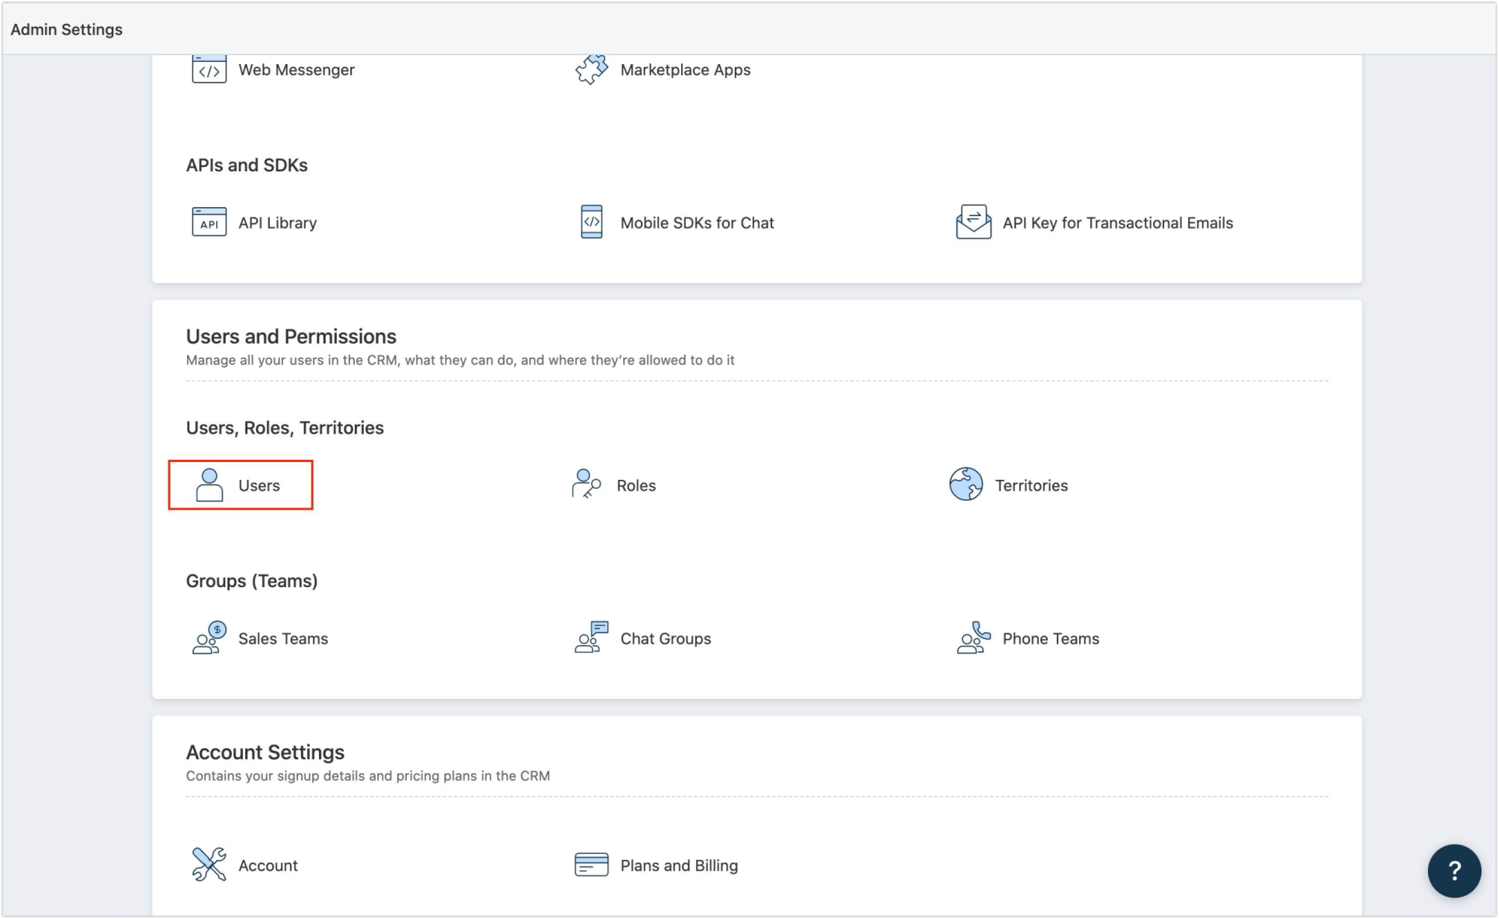Click the Mobile SDKs for Chat phone icon
This screenshot has height=919, width=1499.
pos(591,222)
